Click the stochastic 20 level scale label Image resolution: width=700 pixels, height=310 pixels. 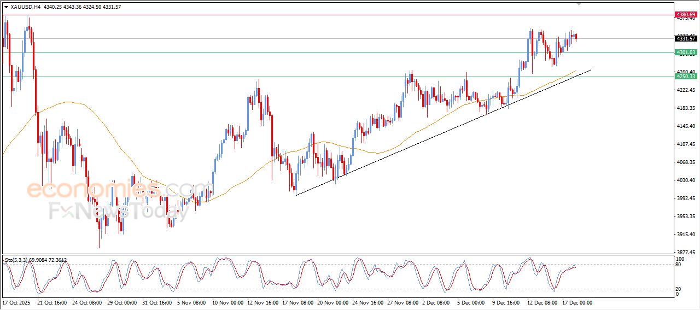click(679, 289)
